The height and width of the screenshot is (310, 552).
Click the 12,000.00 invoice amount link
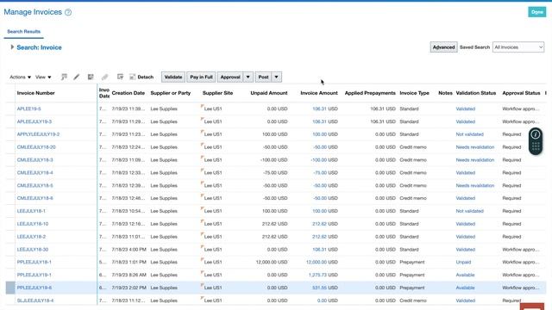coord(317,262)
